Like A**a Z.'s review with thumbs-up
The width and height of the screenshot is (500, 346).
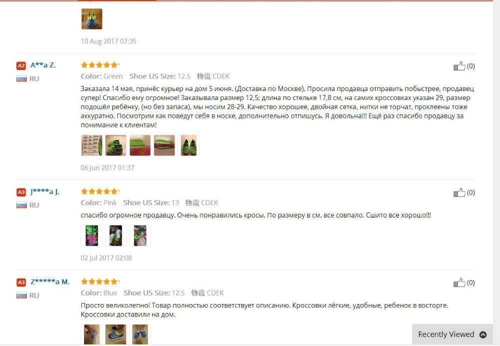click(x=459, y=66)
